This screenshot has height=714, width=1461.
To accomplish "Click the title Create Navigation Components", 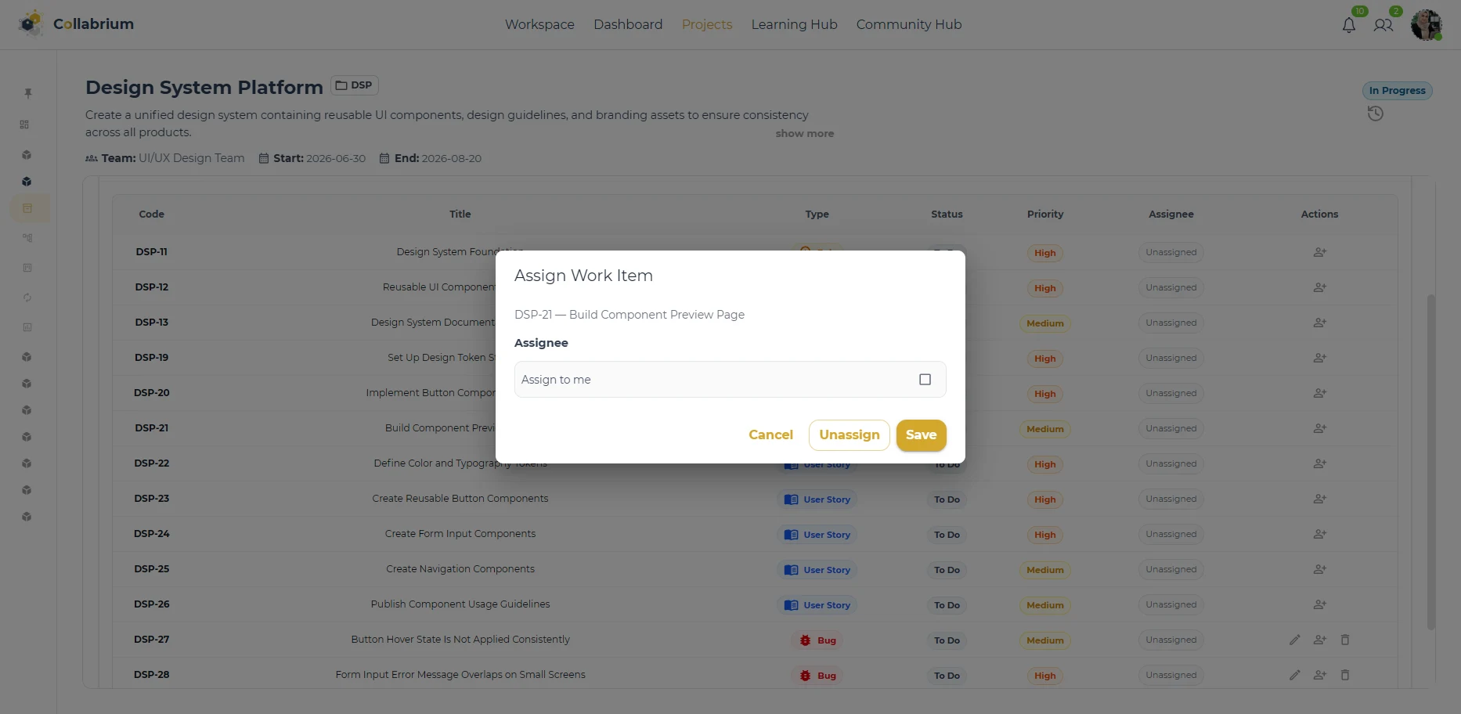I will [460, 569].
